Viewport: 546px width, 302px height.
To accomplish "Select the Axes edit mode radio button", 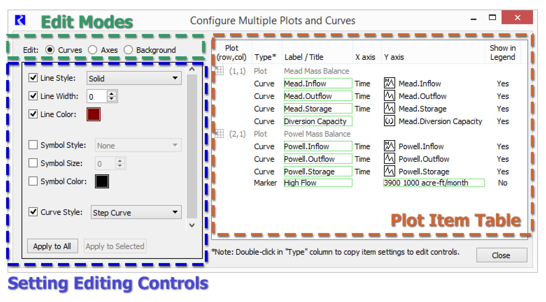I will click(93, 50).
